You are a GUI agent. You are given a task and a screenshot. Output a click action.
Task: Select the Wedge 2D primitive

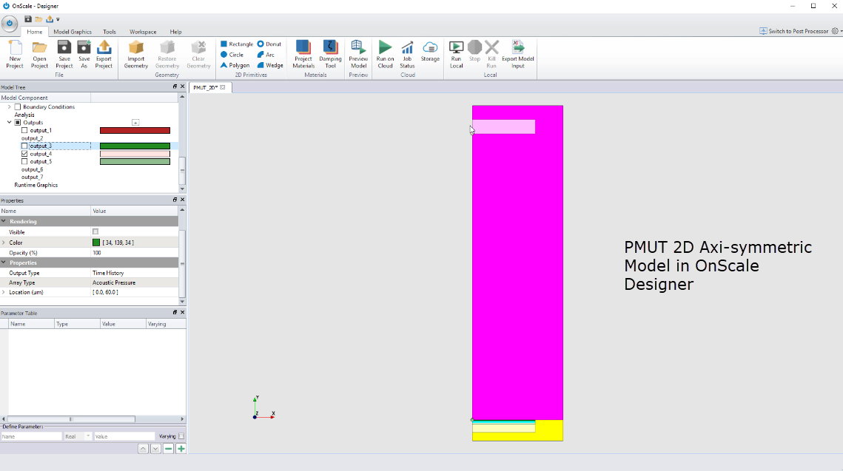tap(270, 66)
